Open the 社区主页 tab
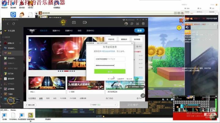Screen dimensions: 220x123 (x=44, y=31)
